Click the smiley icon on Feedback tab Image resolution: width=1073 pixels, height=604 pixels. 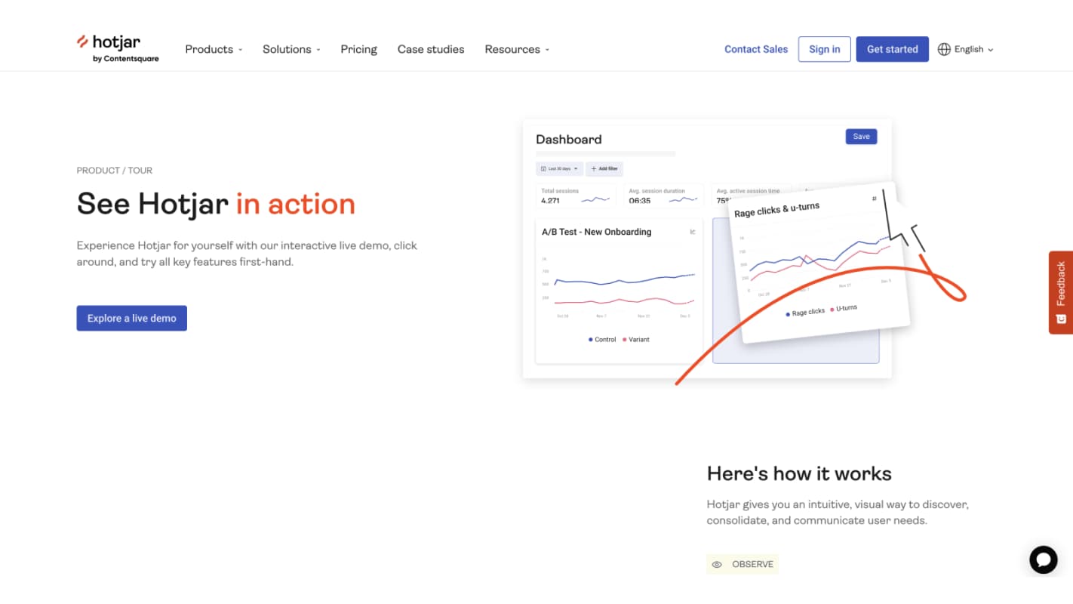[1060, 319]
